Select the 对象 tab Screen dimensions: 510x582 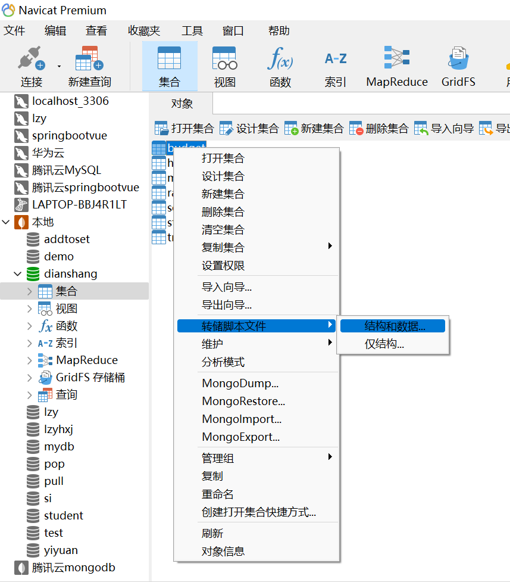click(182, 104)
